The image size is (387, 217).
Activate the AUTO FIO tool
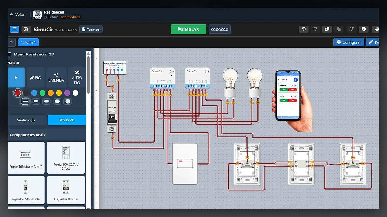77,77
